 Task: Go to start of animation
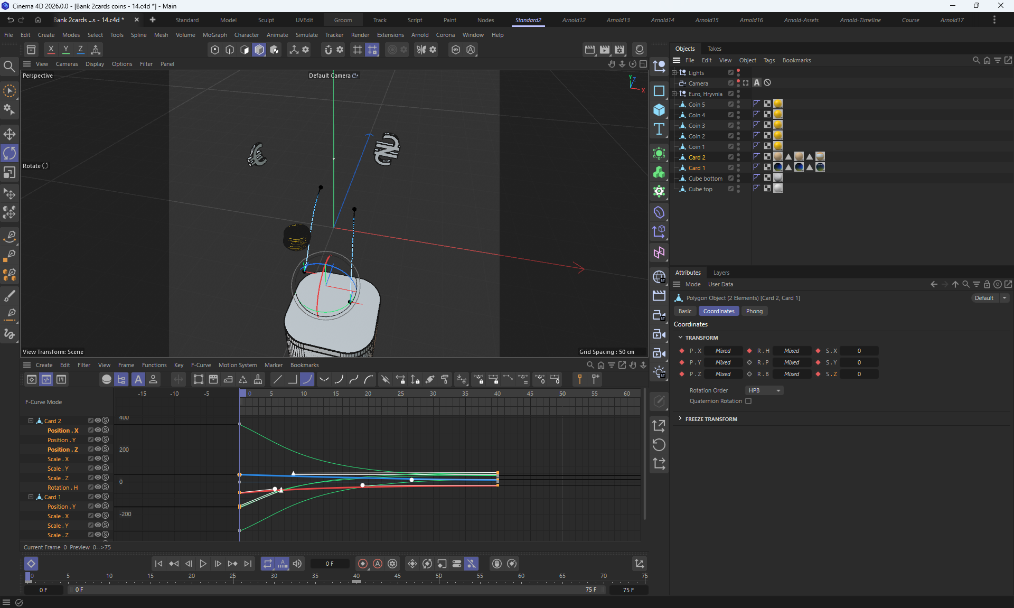[x=158, y=564]
